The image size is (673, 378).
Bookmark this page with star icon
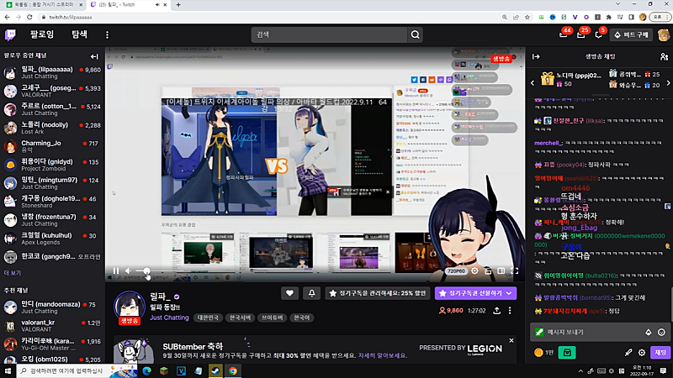[527, 17]
